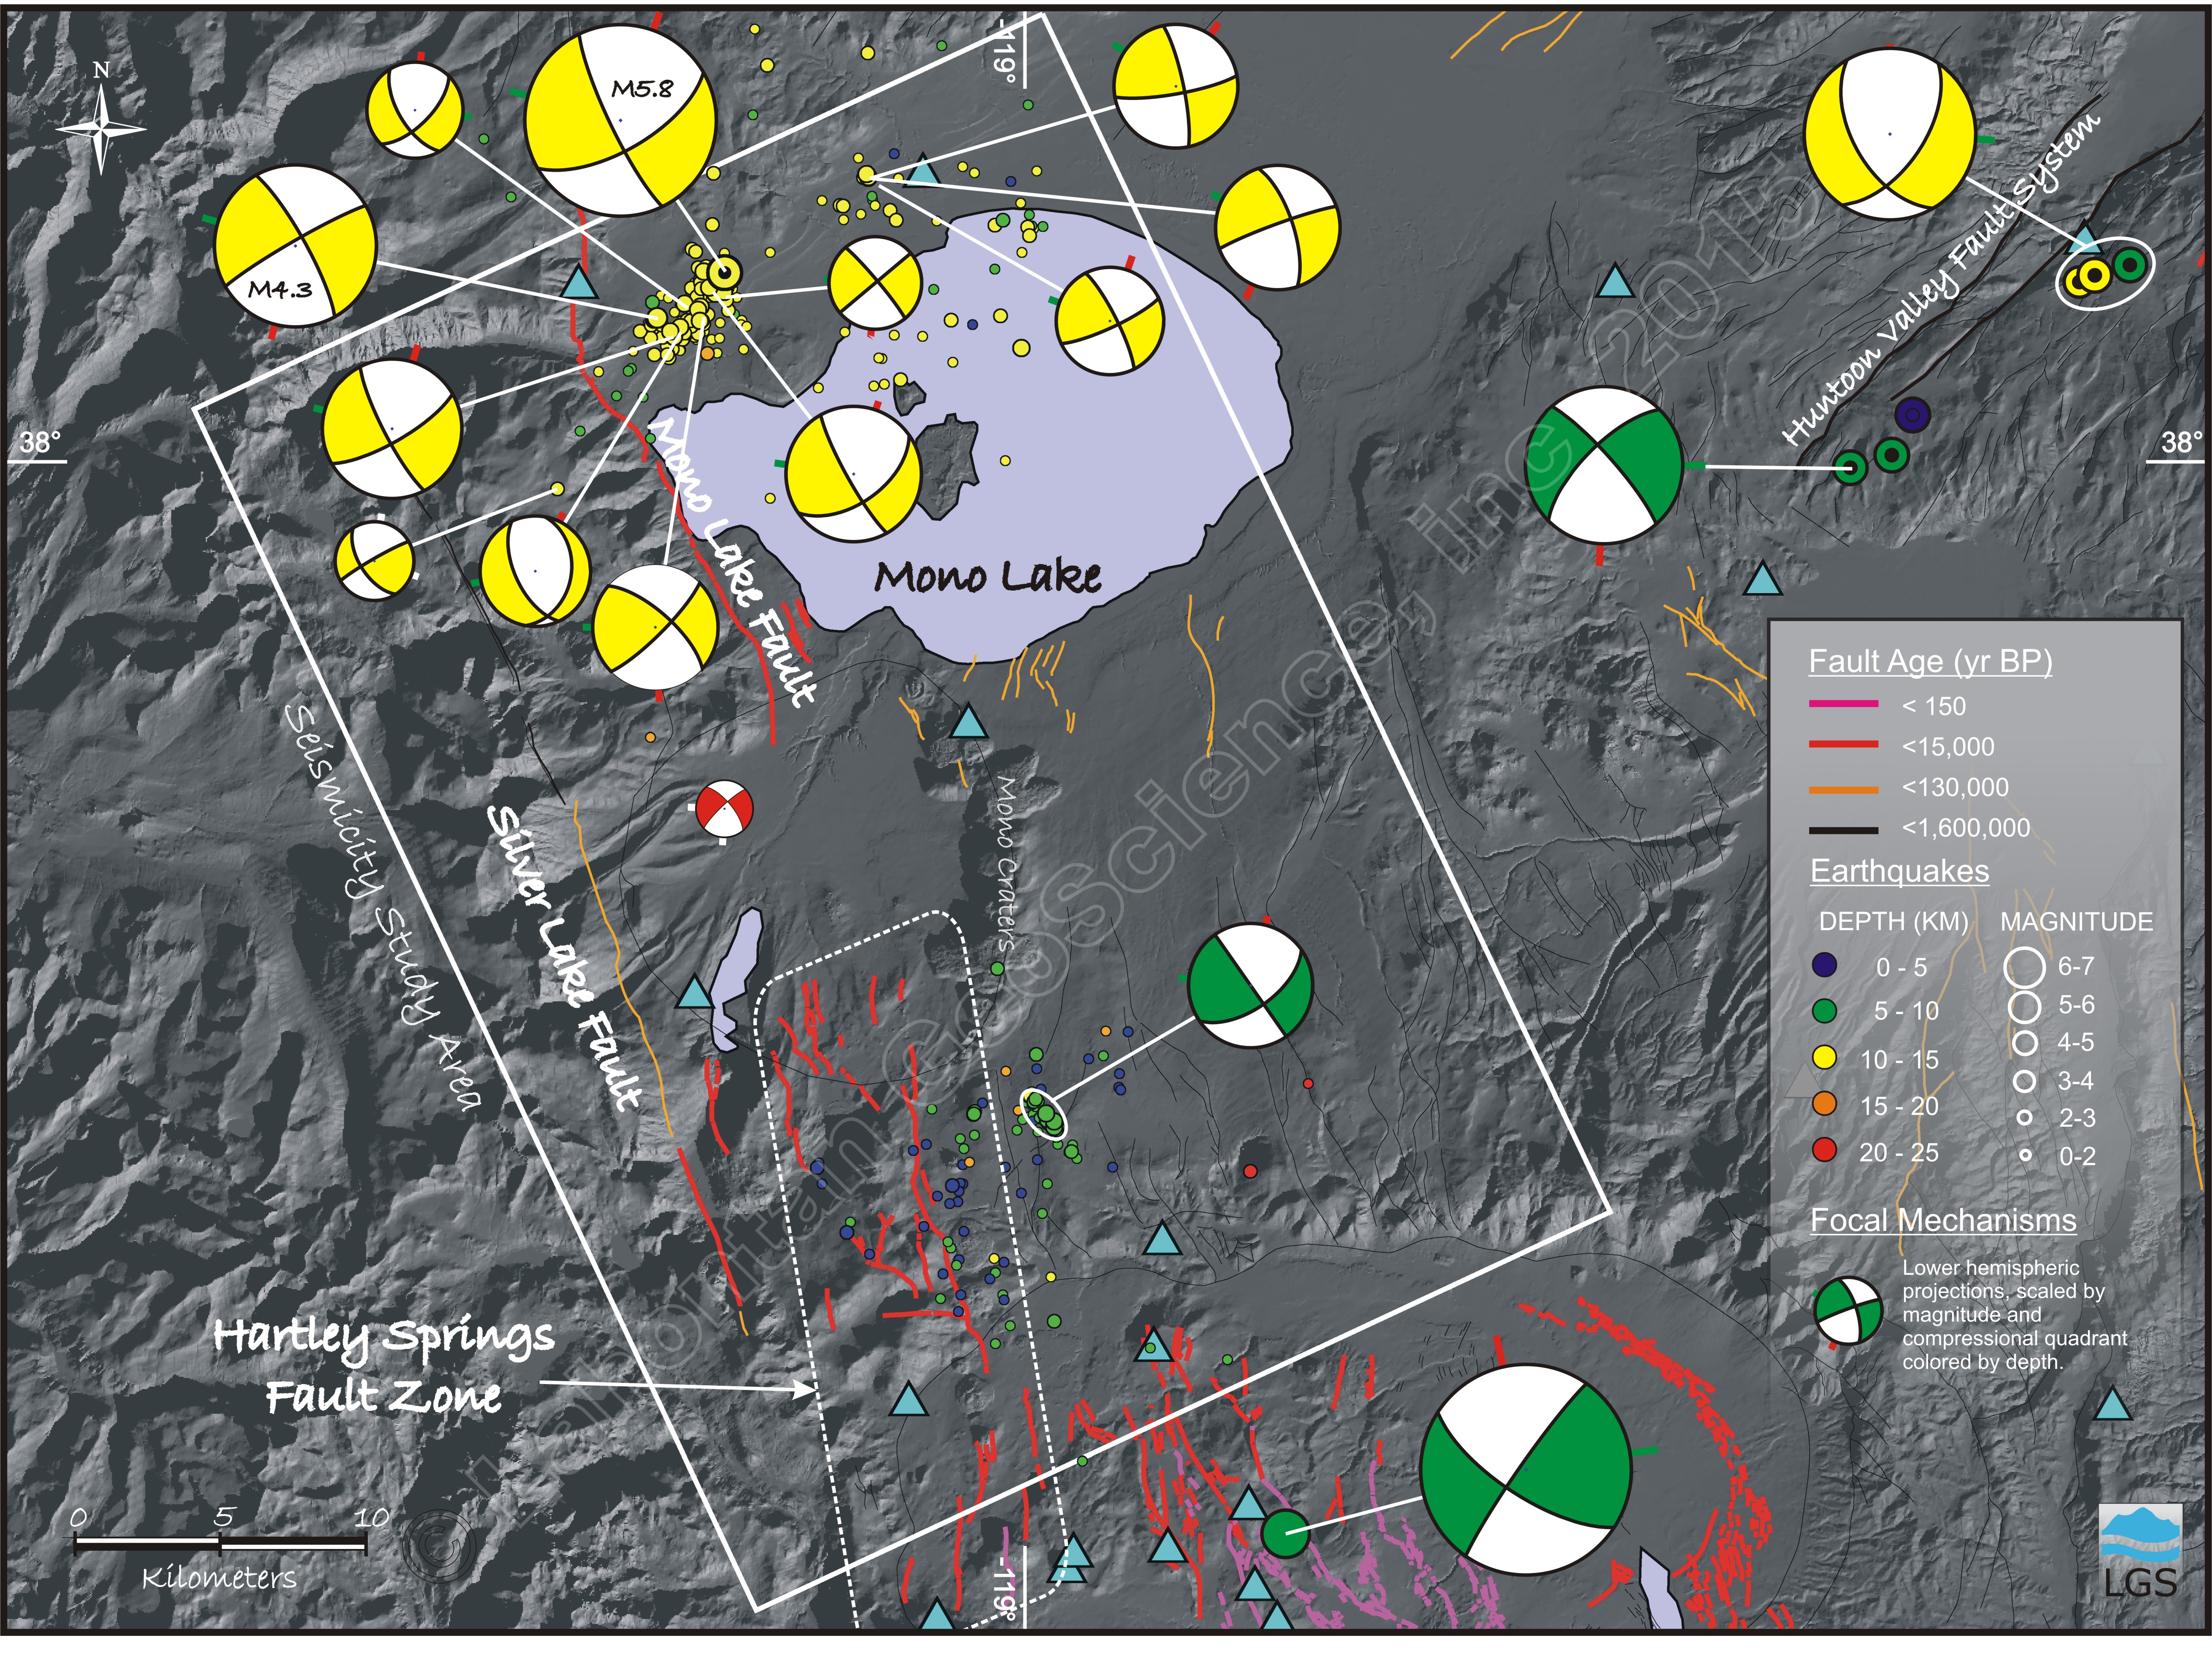
Task: Click the blue 0 - 5 depth circle
Action: click(1825, 966)
